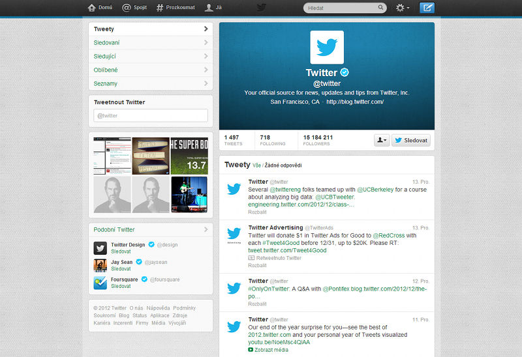Click the Prozkoumat hashtag icon
The height and width of the screenshot is (357, 522).
[160, 8]
